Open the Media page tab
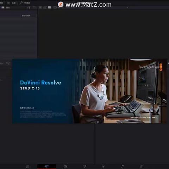The width and height of the screenshot is (169, 169). (x=28, y=166)
